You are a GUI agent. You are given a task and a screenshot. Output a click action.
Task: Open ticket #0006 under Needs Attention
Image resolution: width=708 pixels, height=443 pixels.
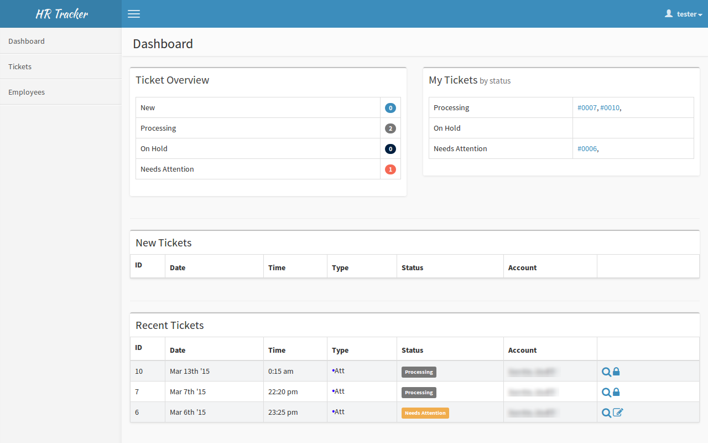click(587, 148)
